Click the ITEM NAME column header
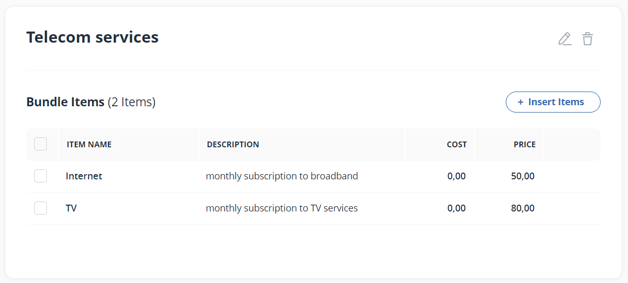The width and height of the screenshot is (628, 283). click(x=89, y=144)
